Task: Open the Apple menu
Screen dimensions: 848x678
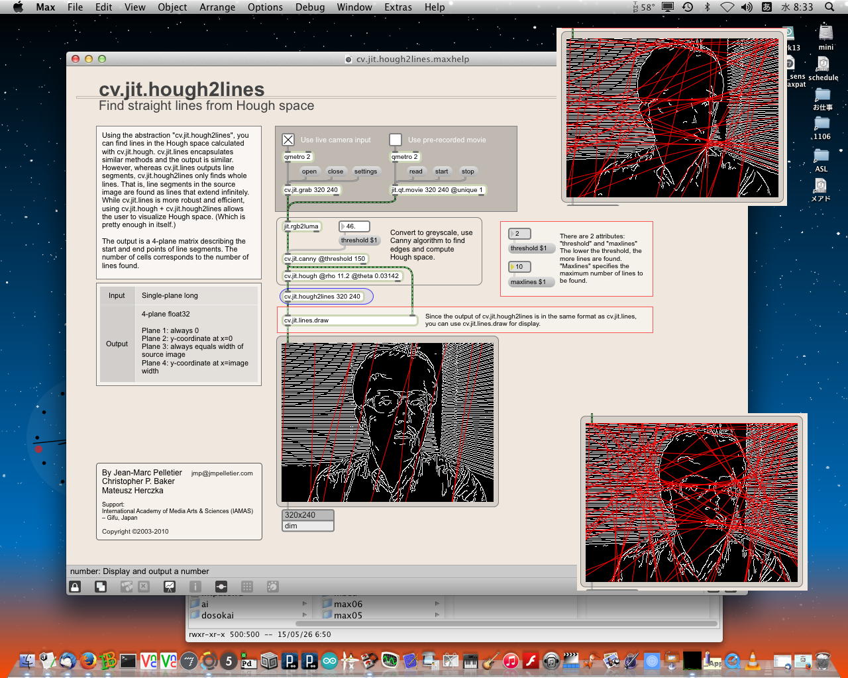Action: 19,7
